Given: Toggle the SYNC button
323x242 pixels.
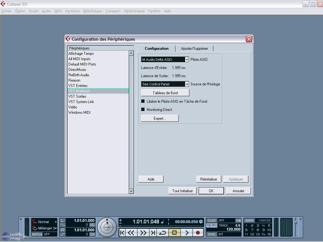Looking at the screenshot, I should coord(212,234).
